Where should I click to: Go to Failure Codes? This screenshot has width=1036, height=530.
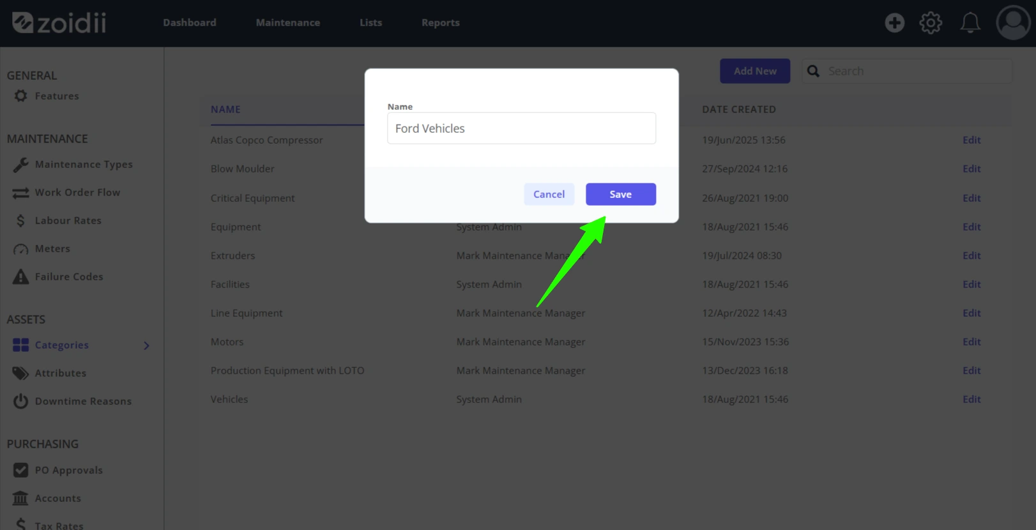pos(69,276)
